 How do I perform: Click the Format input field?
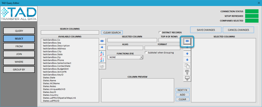coord(162,48)
